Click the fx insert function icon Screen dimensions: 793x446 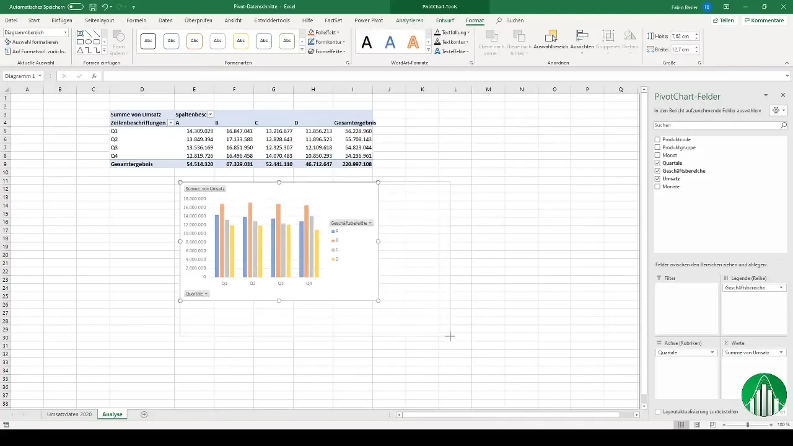point(94,76)
